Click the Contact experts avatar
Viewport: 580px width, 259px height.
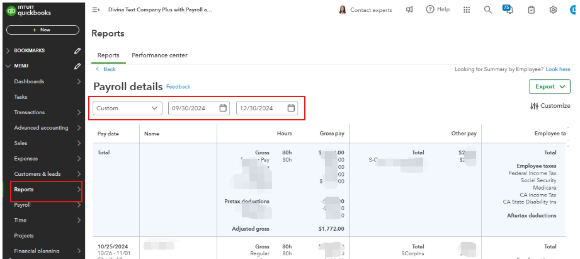[343, 10]
